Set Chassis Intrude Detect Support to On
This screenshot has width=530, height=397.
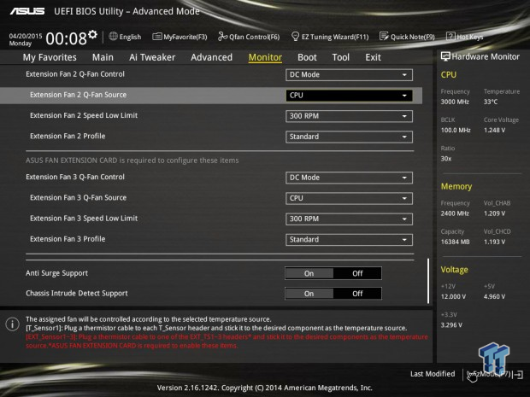point(309,294)
